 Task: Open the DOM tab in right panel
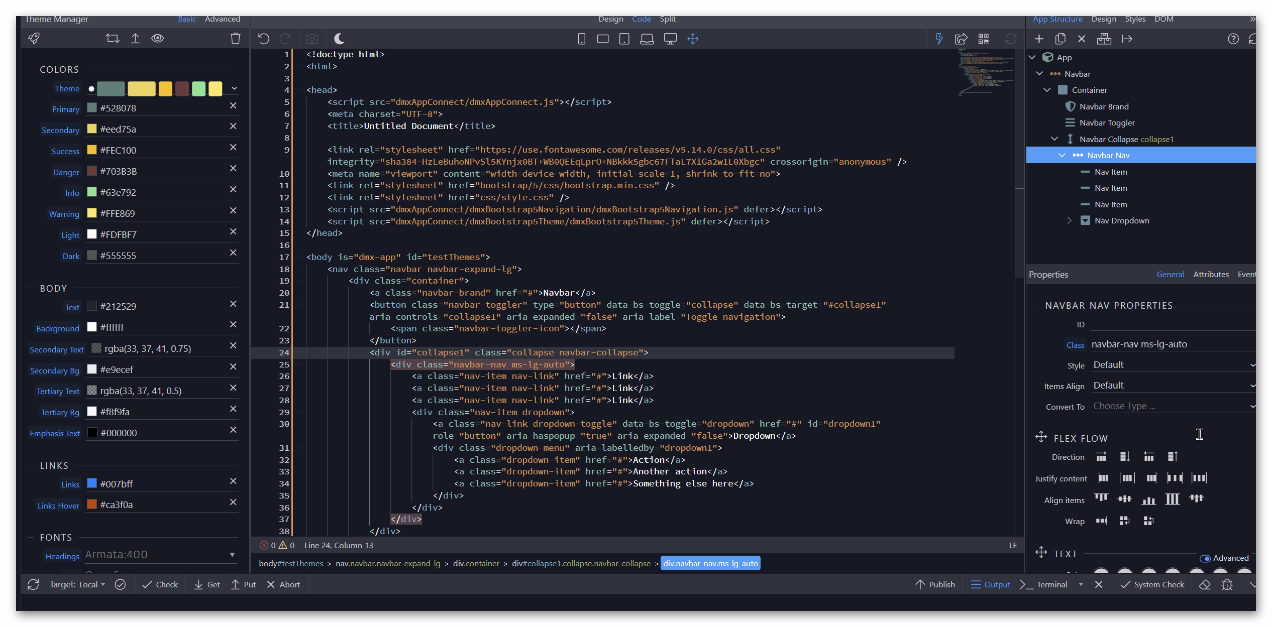click(x=1164, y=19)
